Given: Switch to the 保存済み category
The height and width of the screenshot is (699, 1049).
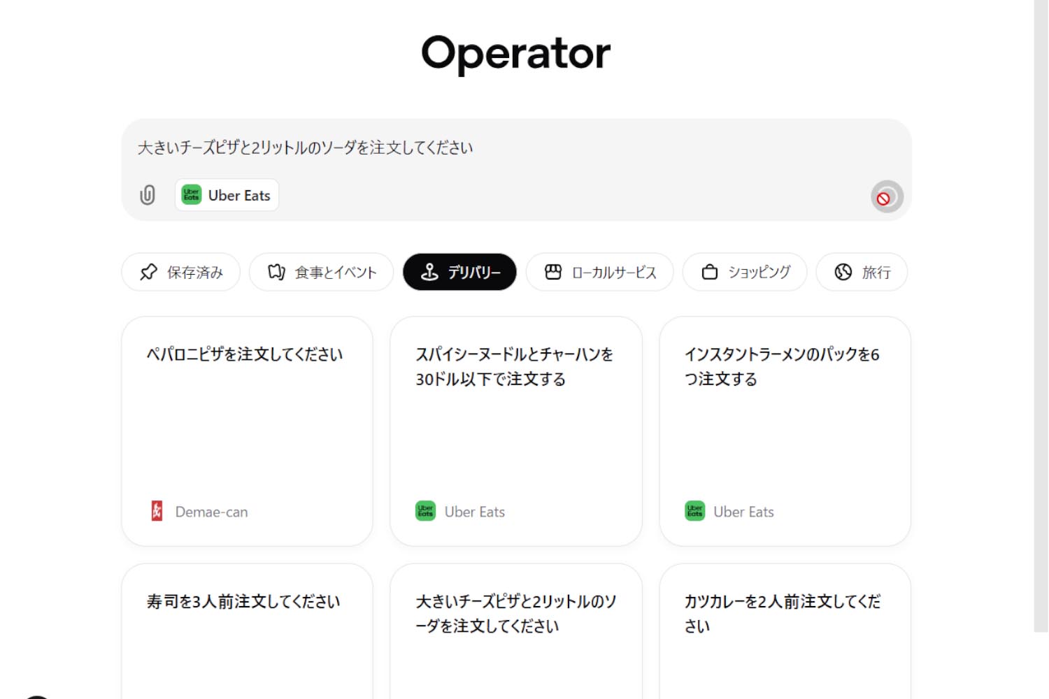Looking at the screenshot, I should pyautogui.click(x=180, y=272).
